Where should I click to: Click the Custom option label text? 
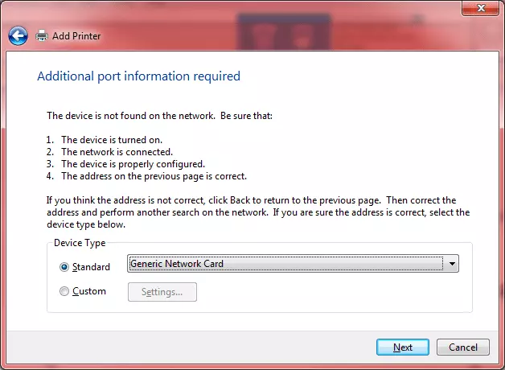pyautogui.click(x=88, y=291)
